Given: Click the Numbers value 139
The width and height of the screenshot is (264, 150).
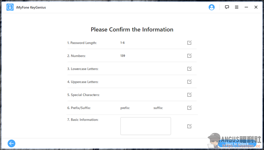Looking at the screenshot, I should (x=123, y=56).
